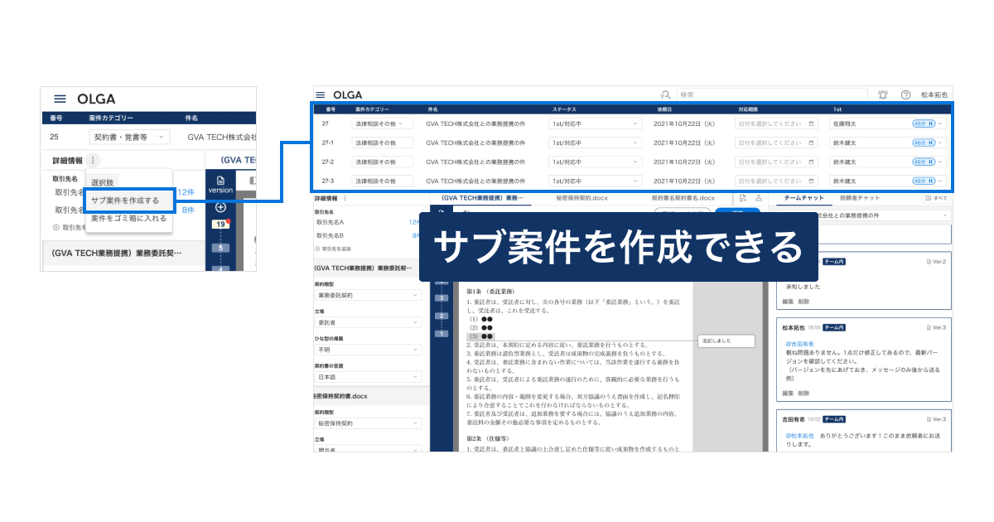Select version 5 marker in left panel

tap(220, 247)
